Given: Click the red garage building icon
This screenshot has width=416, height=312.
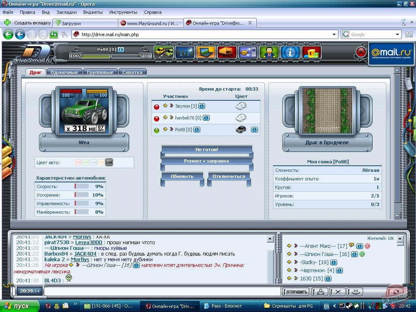Looking at the screenshot, I should [x=227, y=52].
